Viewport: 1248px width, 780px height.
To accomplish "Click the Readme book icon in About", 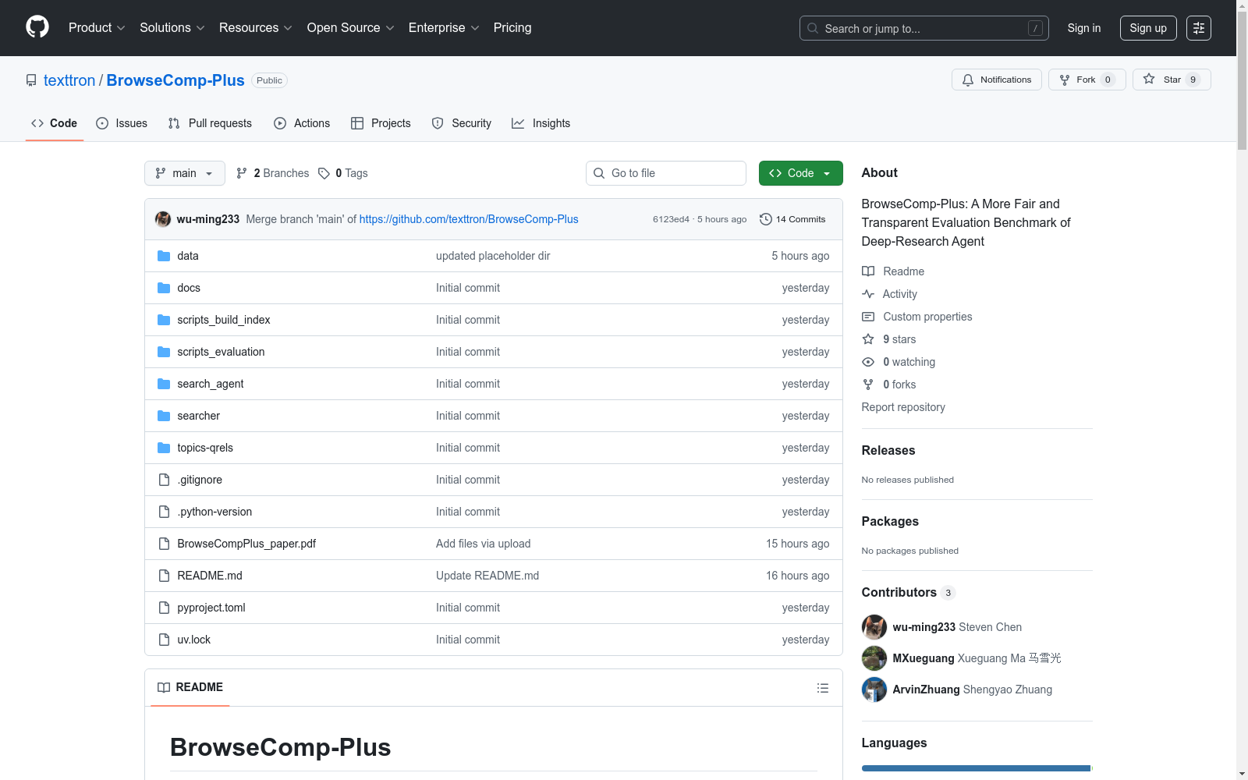I will [868, 271].
